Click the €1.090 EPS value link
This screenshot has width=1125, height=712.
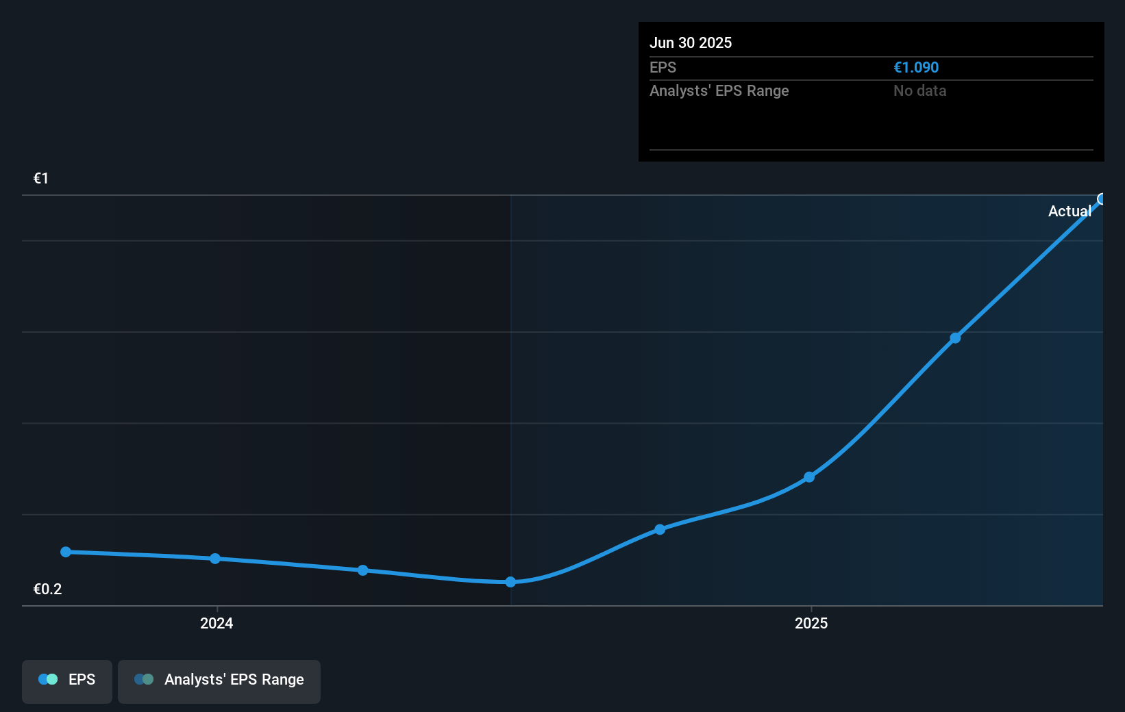(x=916, y=67)
